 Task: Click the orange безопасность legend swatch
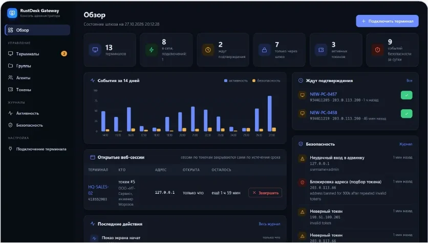254,80
